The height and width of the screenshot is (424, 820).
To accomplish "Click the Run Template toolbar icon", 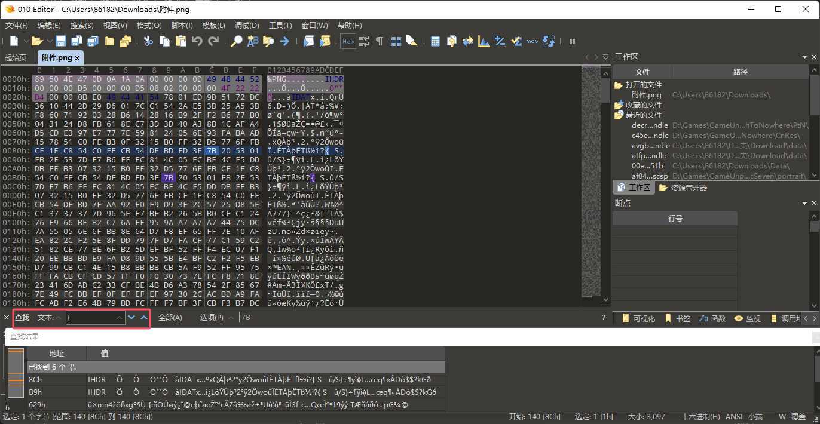I will pyautogui.click(x=325, y=41).
